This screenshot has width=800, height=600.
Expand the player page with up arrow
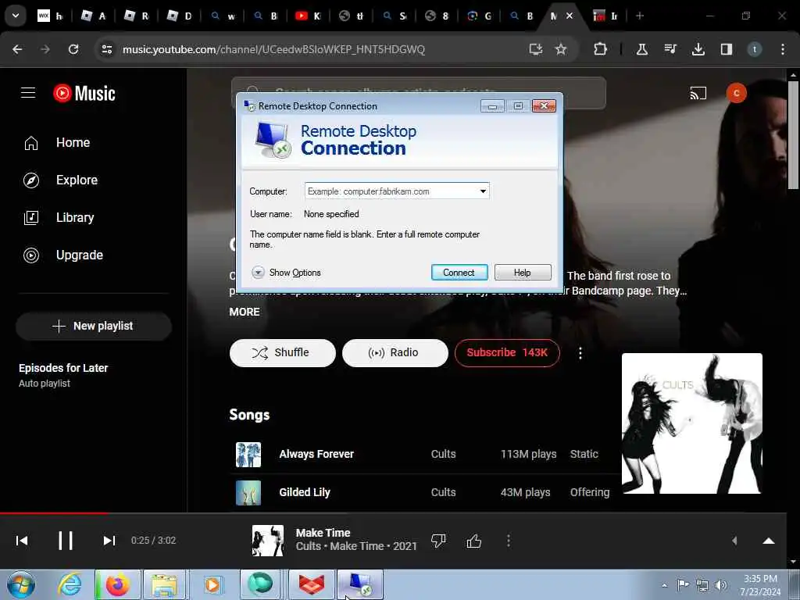(769, 541)
